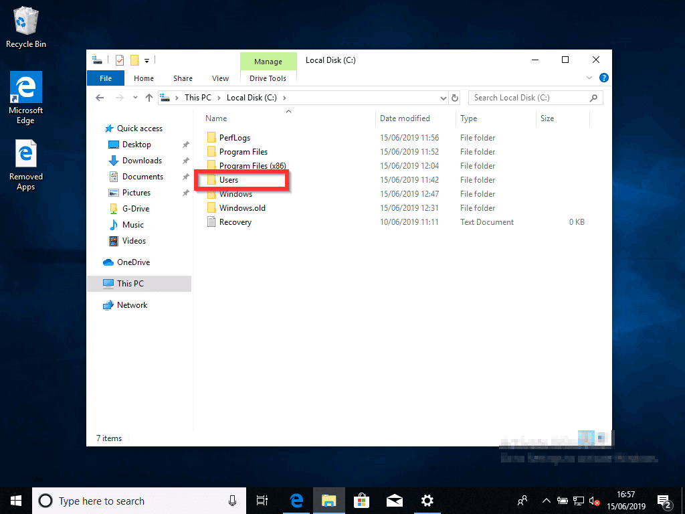Click the Properties icon in Quick Access Toolbar
The height and width of the screenshot is (514, 685).
click(119, 60)
